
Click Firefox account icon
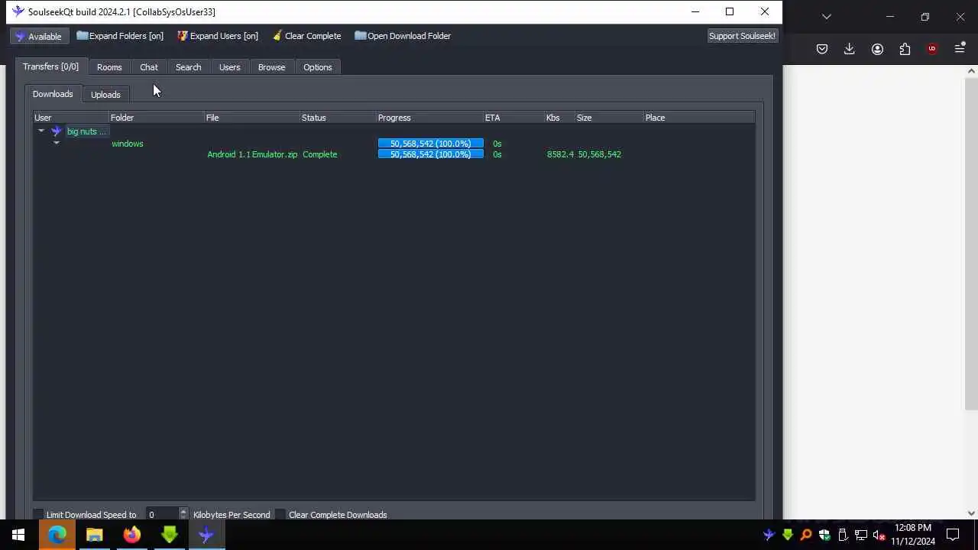(x=877, y=49)
